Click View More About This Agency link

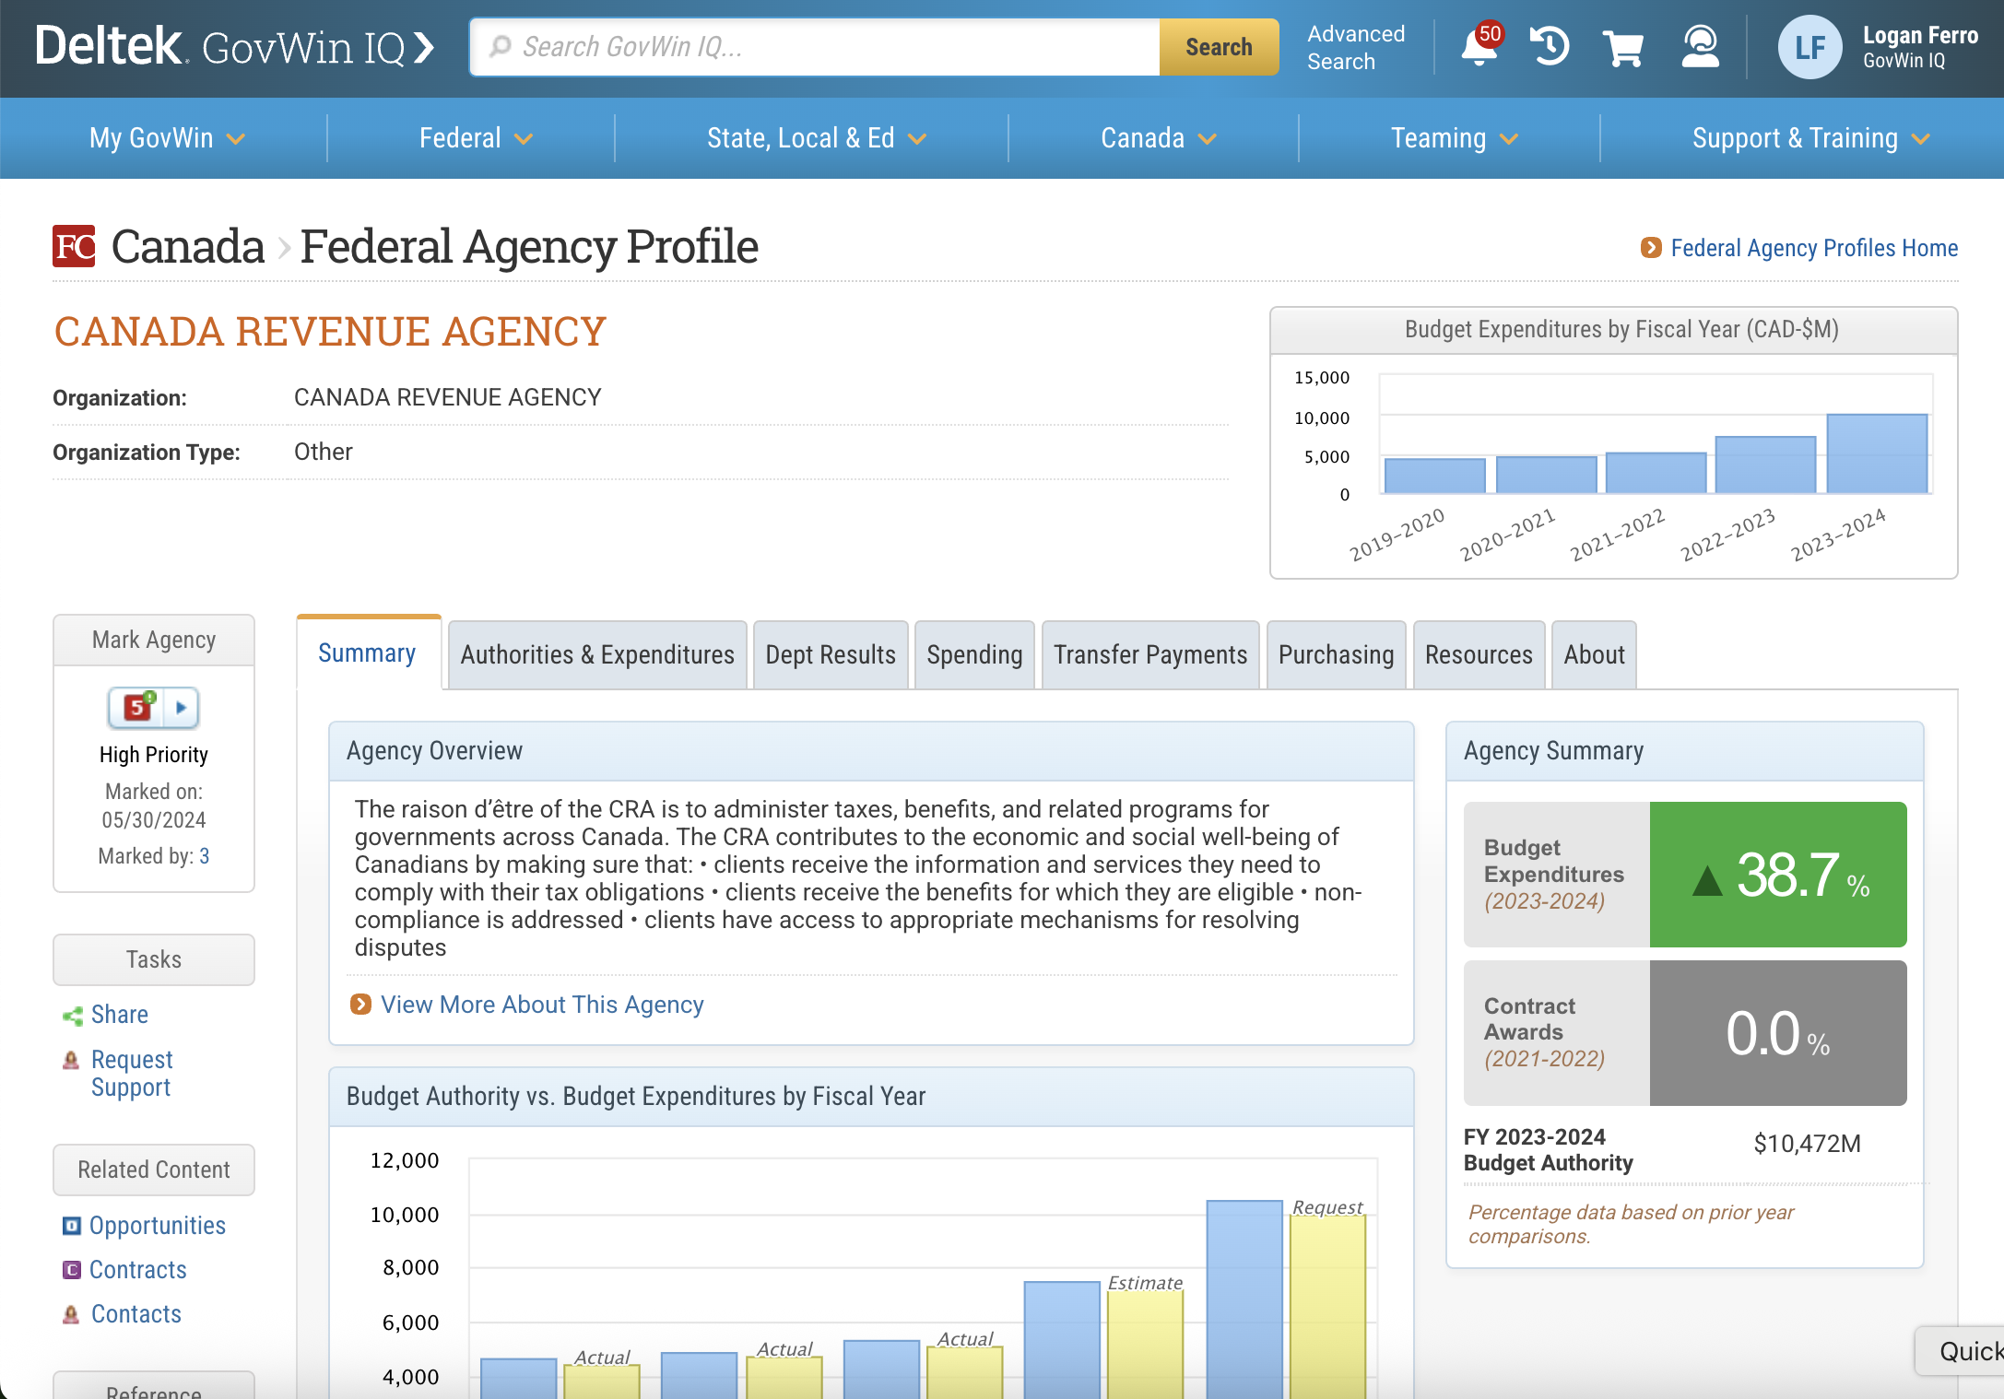coord(542,1005)
